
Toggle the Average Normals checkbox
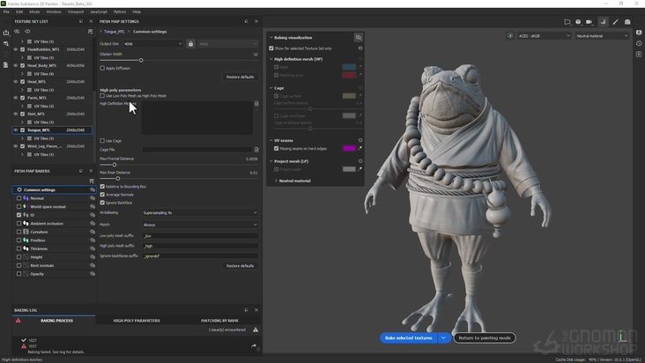102,195
